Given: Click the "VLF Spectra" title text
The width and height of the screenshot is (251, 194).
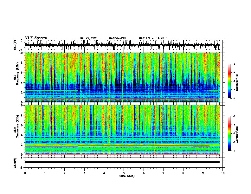Looking at the screenshot, I should click(x=36, y=38).
